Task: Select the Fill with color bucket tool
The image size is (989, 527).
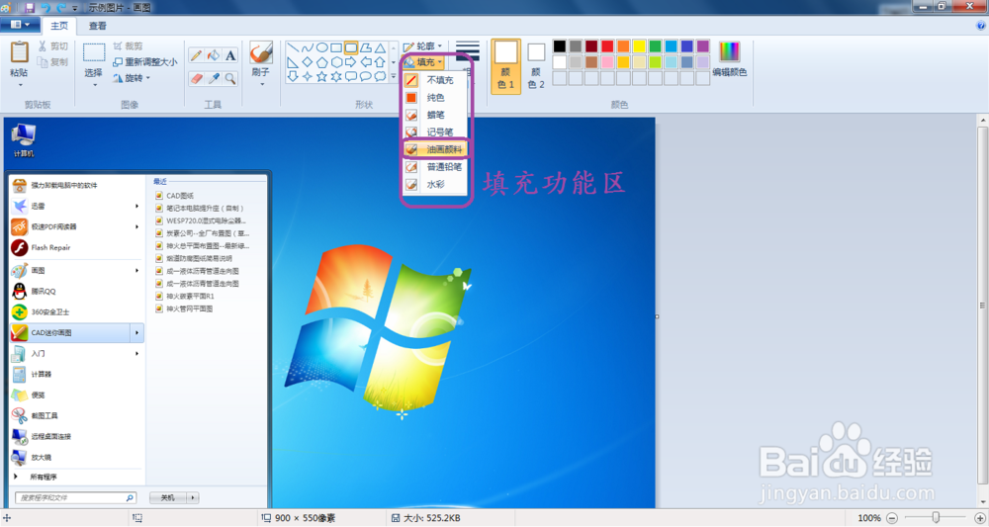Action: [x=214, y=55]
